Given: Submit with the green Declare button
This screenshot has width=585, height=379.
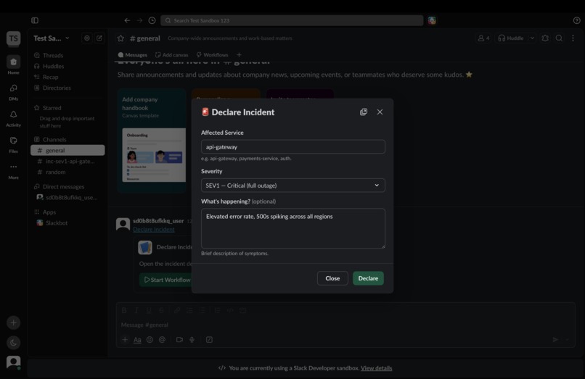Looking at the screenshot, I should click(x=368, y=278).
